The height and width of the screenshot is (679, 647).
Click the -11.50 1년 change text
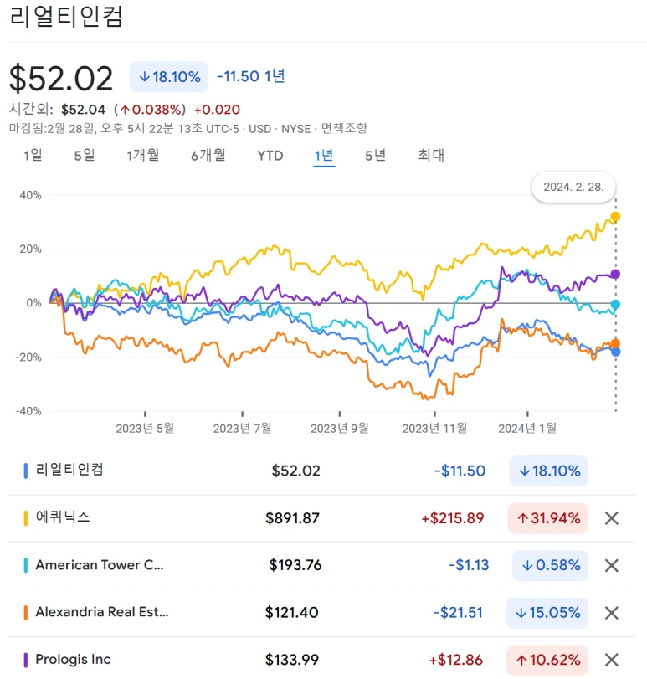(250, 77)
